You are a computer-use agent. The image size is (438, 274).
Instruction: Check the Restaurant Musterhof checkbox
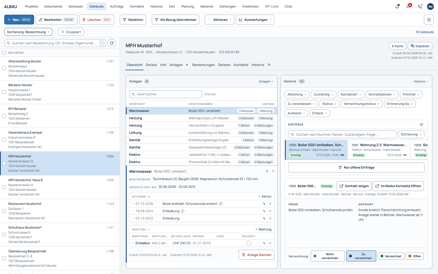pos(4,211)
